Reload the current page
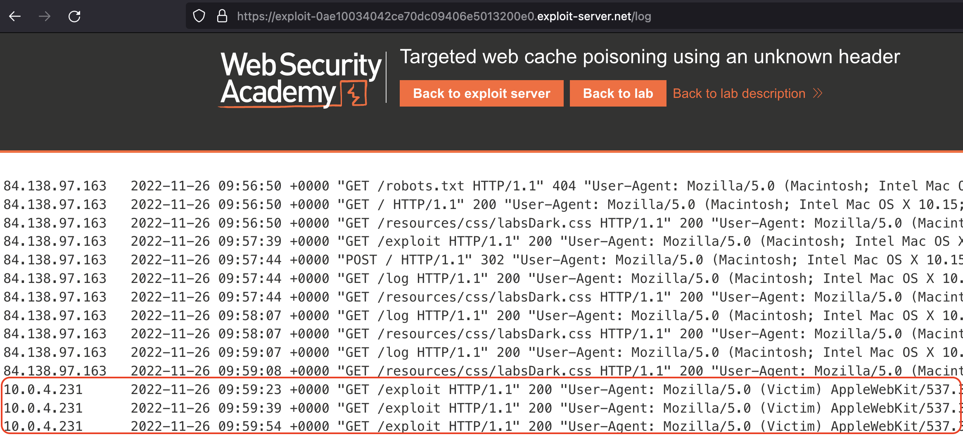963x437 pixels. [x=74, y=17]
